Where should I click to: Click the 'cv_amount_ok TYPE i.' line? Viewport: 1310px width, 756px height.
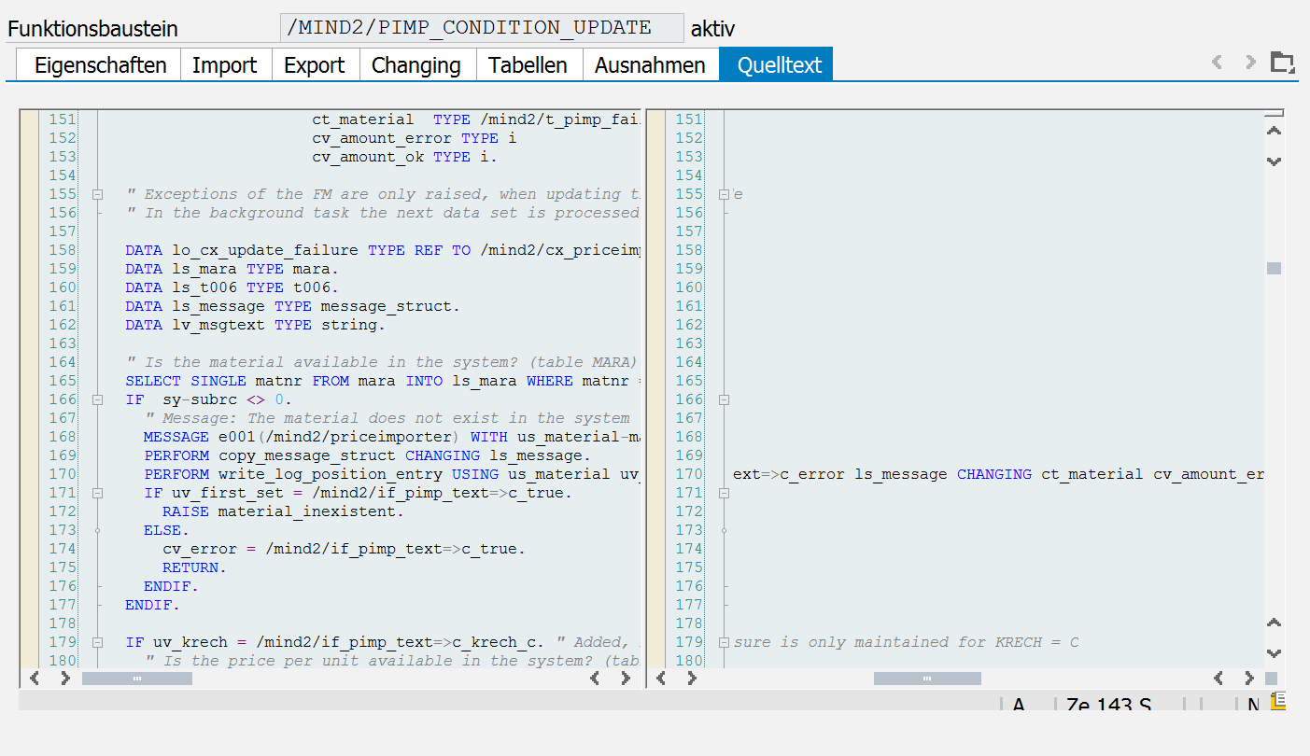(405, 157)
